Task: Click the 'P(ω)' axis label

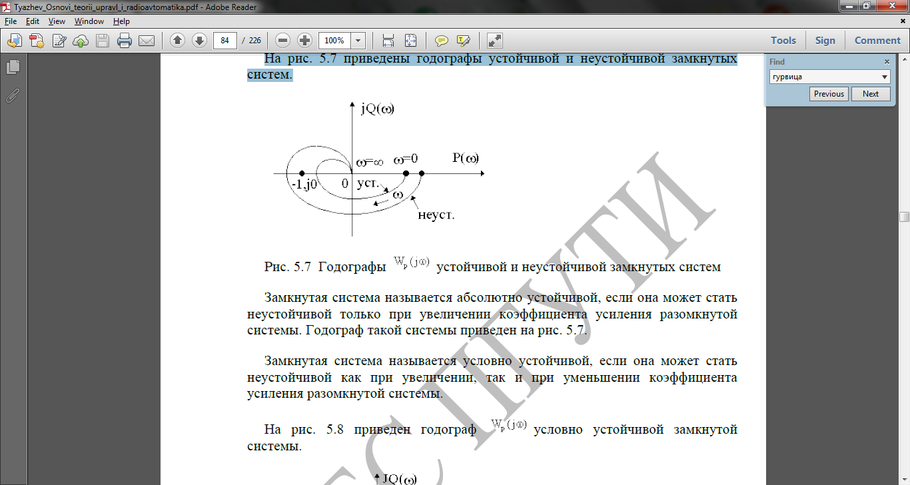Action: 465,158
